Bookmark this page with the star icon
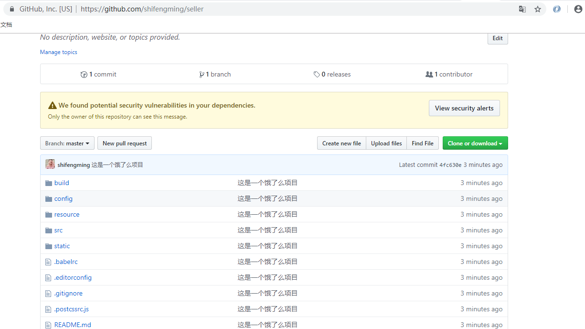The width and height of the screenshot is (585, 329). pyautogui.click(x=538, y=9)
